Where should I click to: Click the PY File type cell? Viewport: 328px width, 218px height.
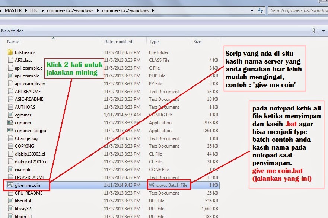pos(155,84)
